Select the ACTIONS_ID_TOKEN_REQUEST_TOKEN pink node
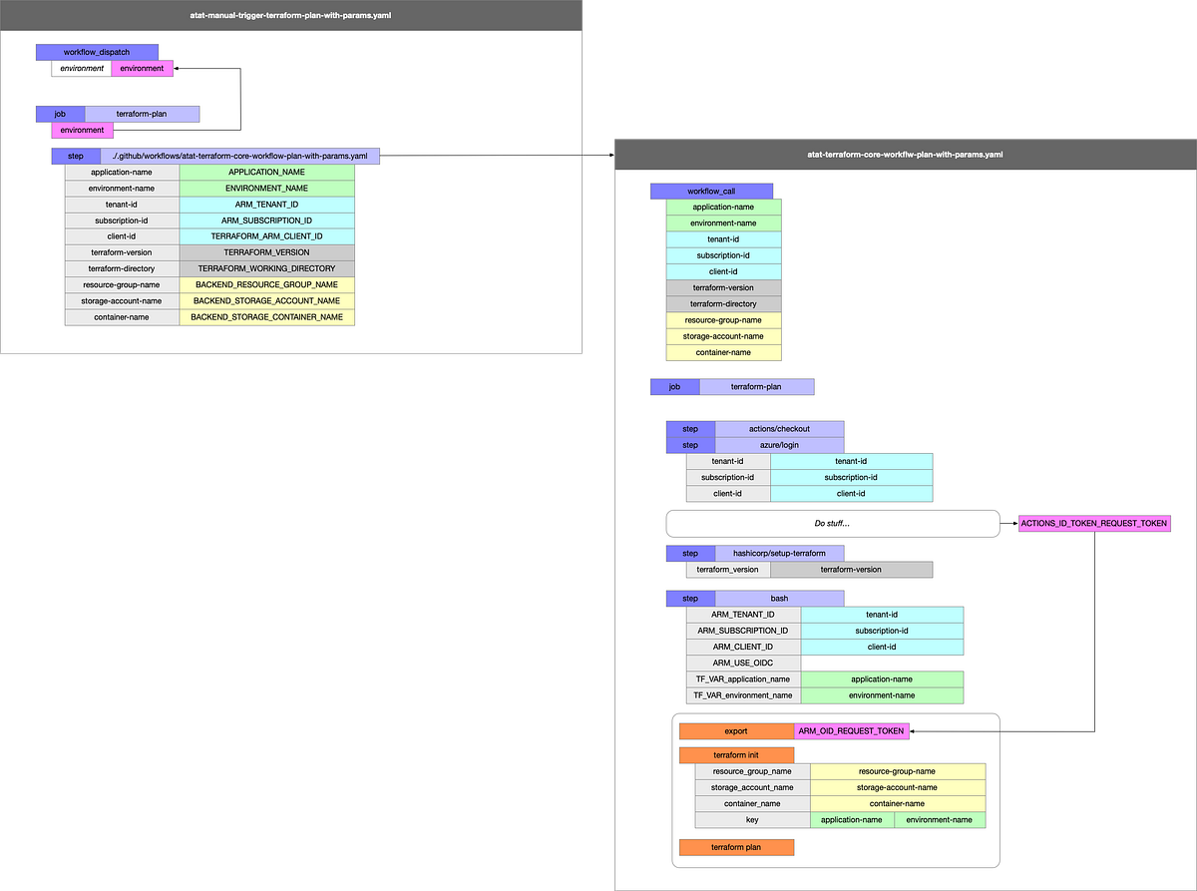 [x=1093, y=522]
